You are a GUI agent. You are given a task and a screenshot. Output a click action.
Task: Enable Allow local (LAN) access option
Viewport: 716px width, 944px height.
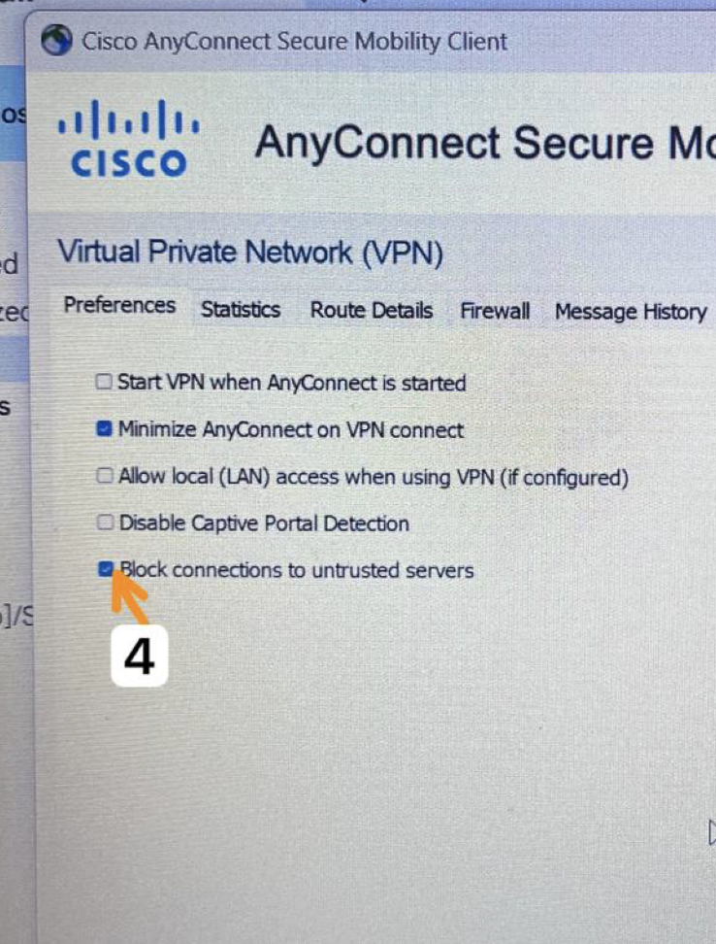[x=105, y=476]
